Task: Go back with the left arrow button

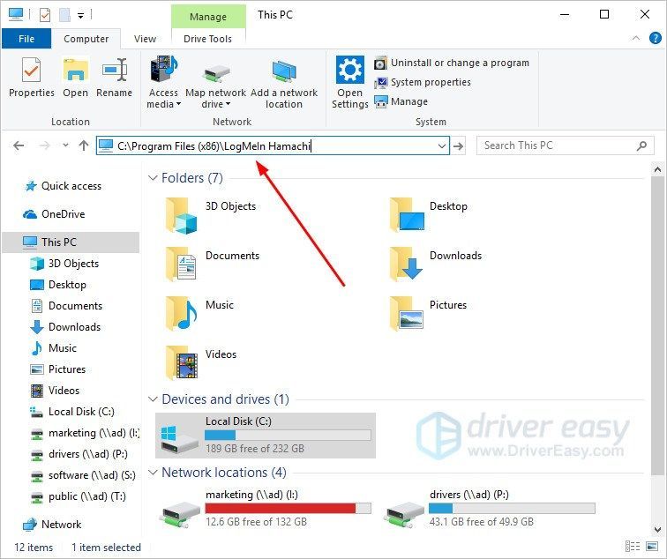Action: [x=19, y=145]
